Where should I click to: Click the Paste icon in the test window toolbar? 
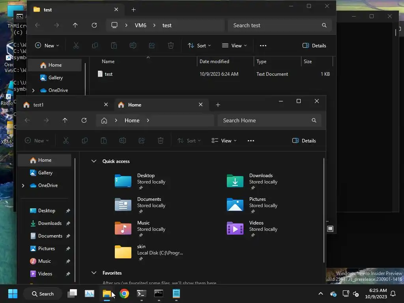tap(114, 46)
